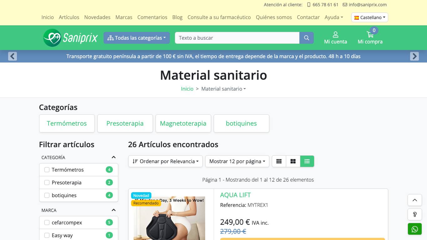Check the cefarcompex brand filter
The width and height of the screenshot is (427, 240).
coord(47,222)
